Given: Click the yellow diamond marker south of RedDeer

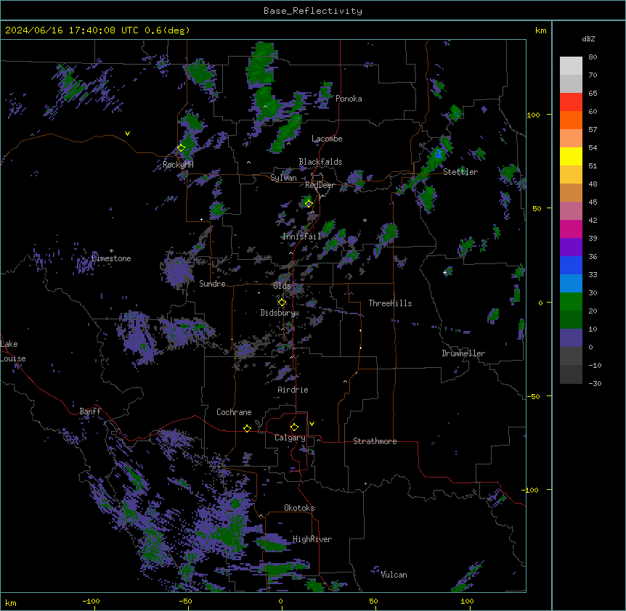Looking at the screenshot, I should (x=309, y=204).
